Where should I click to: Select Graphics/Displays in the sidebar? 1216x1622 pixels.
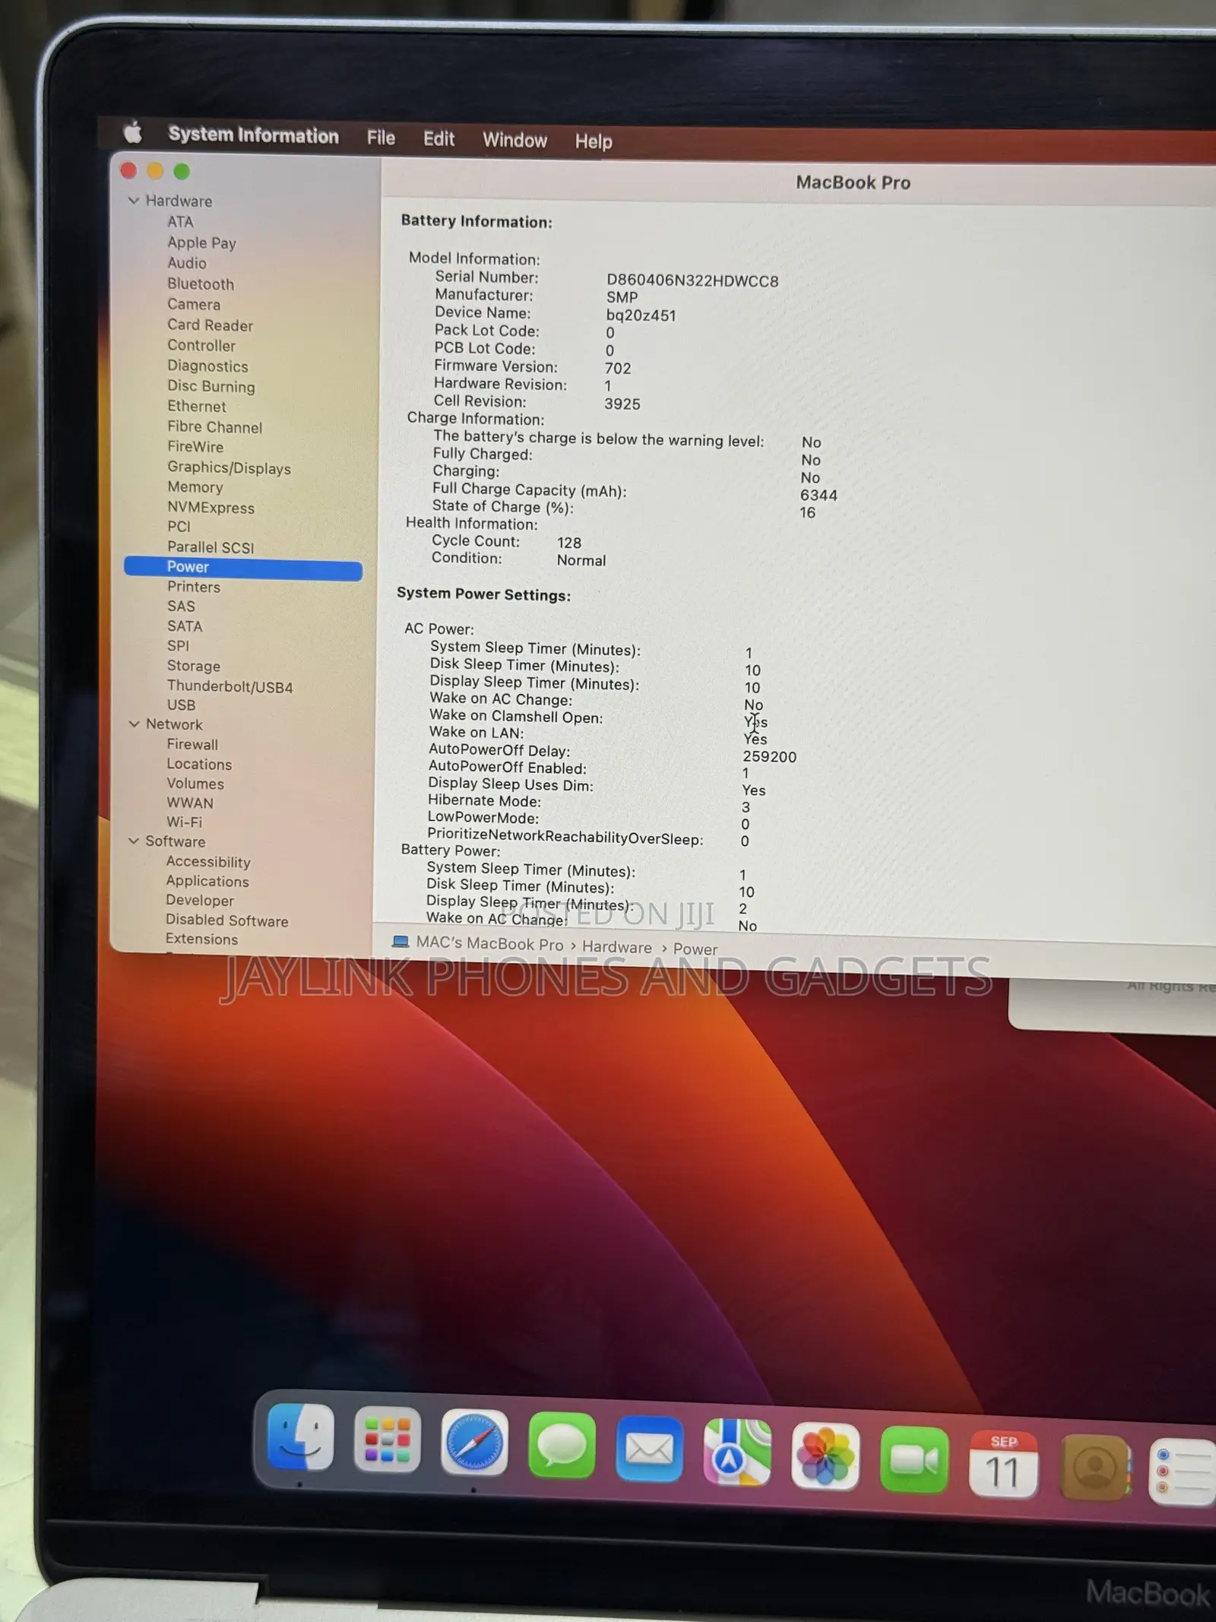(x=229, y=467)
